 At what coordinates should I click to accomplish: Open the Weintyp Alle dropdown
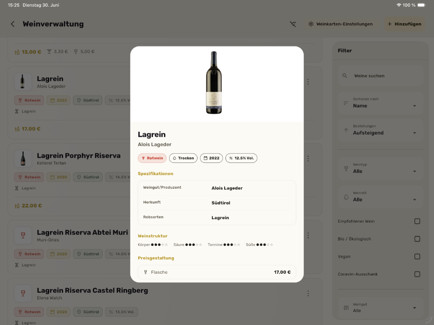(380, 168)
